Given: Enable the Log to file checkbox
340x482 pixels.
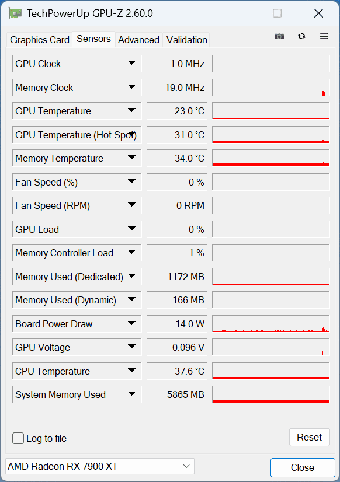Looking at the screenshot, I should pos(18,438).
